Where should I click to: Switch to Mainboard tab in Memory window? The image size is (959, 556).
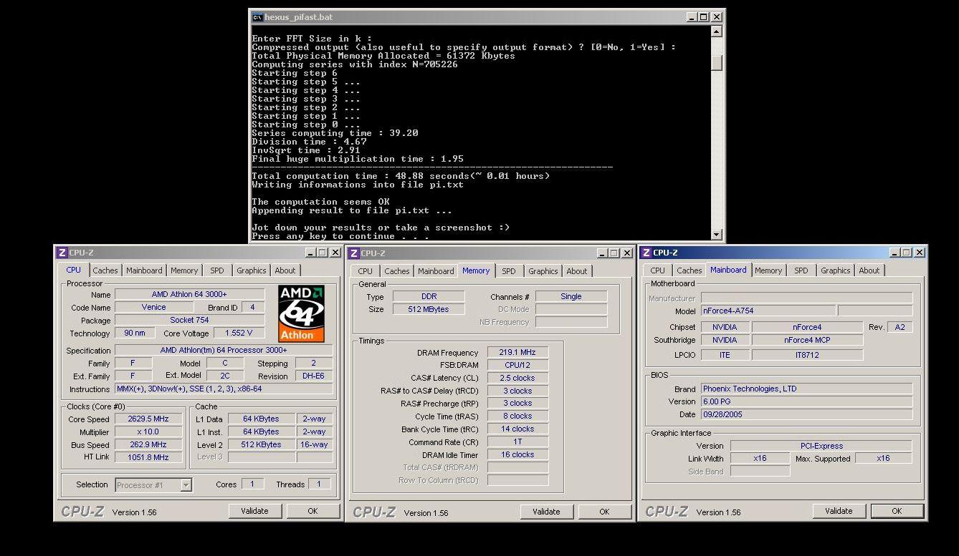436,271
